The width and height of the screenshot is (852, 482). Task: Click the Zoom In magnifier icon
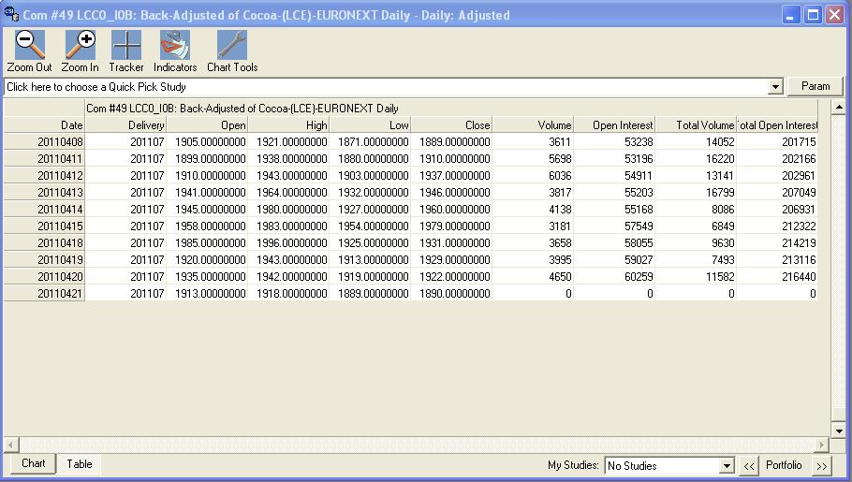[x=80, y=45]
